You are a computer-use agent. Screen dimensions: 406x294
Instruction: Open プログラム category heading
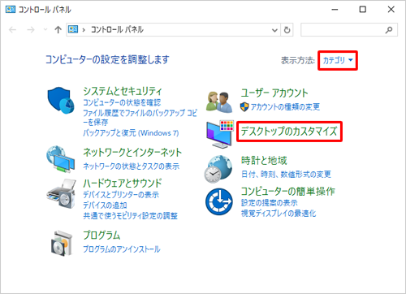101,236
